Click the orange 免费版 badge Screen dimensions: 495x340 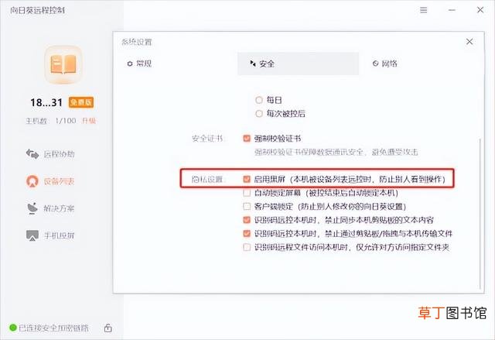[81, 102]
